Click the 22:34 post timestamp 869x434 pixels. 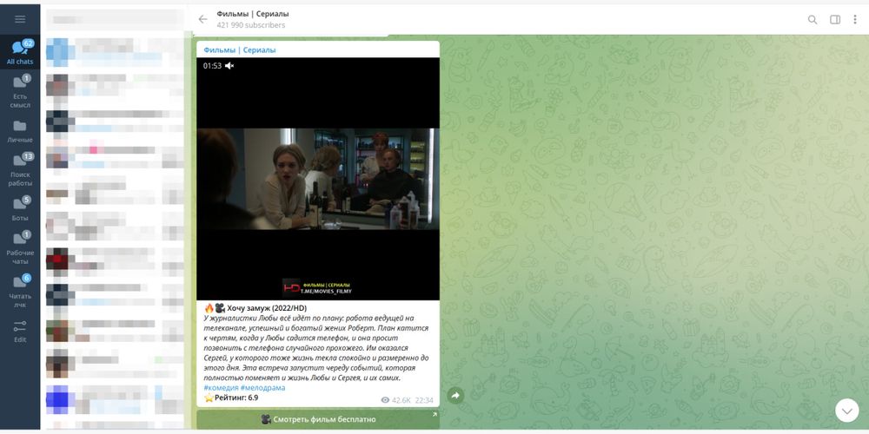424,400
